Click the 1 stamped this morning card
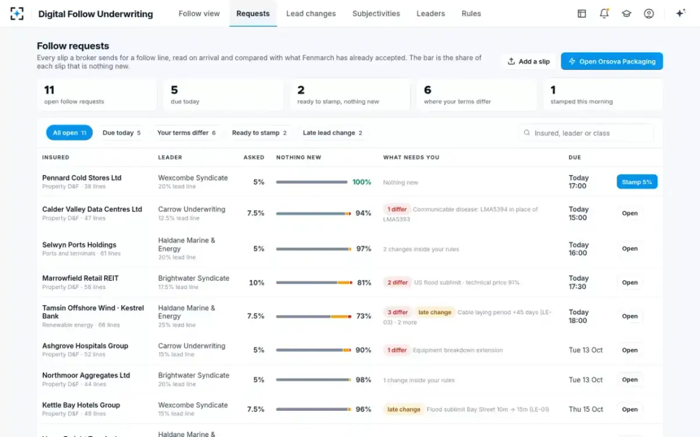 [603, 95]
